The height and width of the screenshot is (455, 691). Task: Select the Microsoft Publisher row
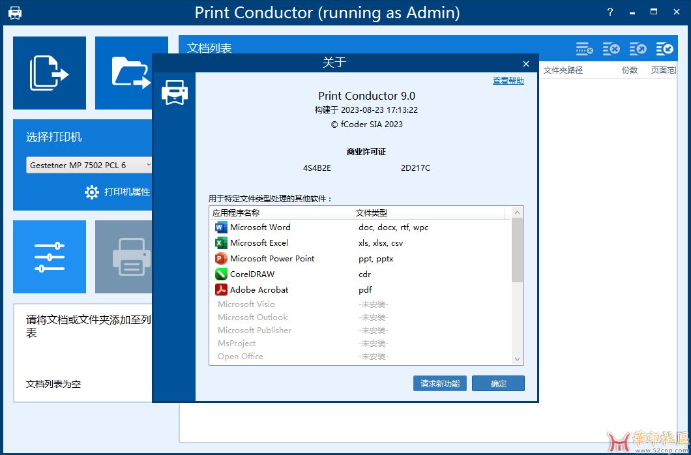(x=360, y=330)
